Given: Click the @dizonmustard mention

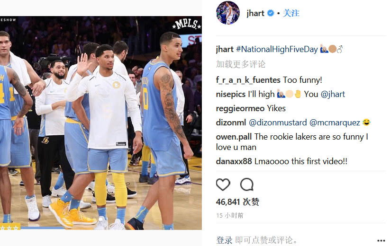Looking at the screenshot, I should pos(278,123).
